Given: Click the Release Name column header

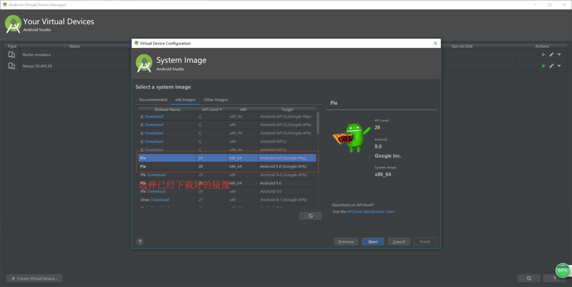Looking at the screenshot, I should click(x=167, y=110).
